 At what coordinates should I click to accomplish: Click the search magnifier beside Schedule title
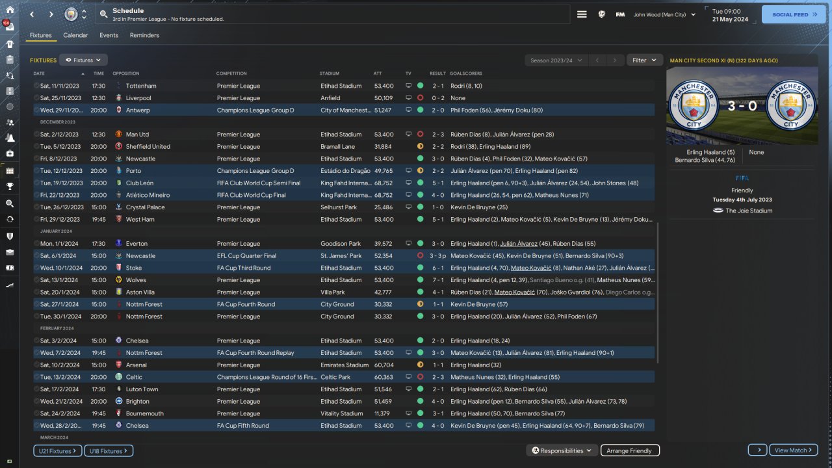104,14
